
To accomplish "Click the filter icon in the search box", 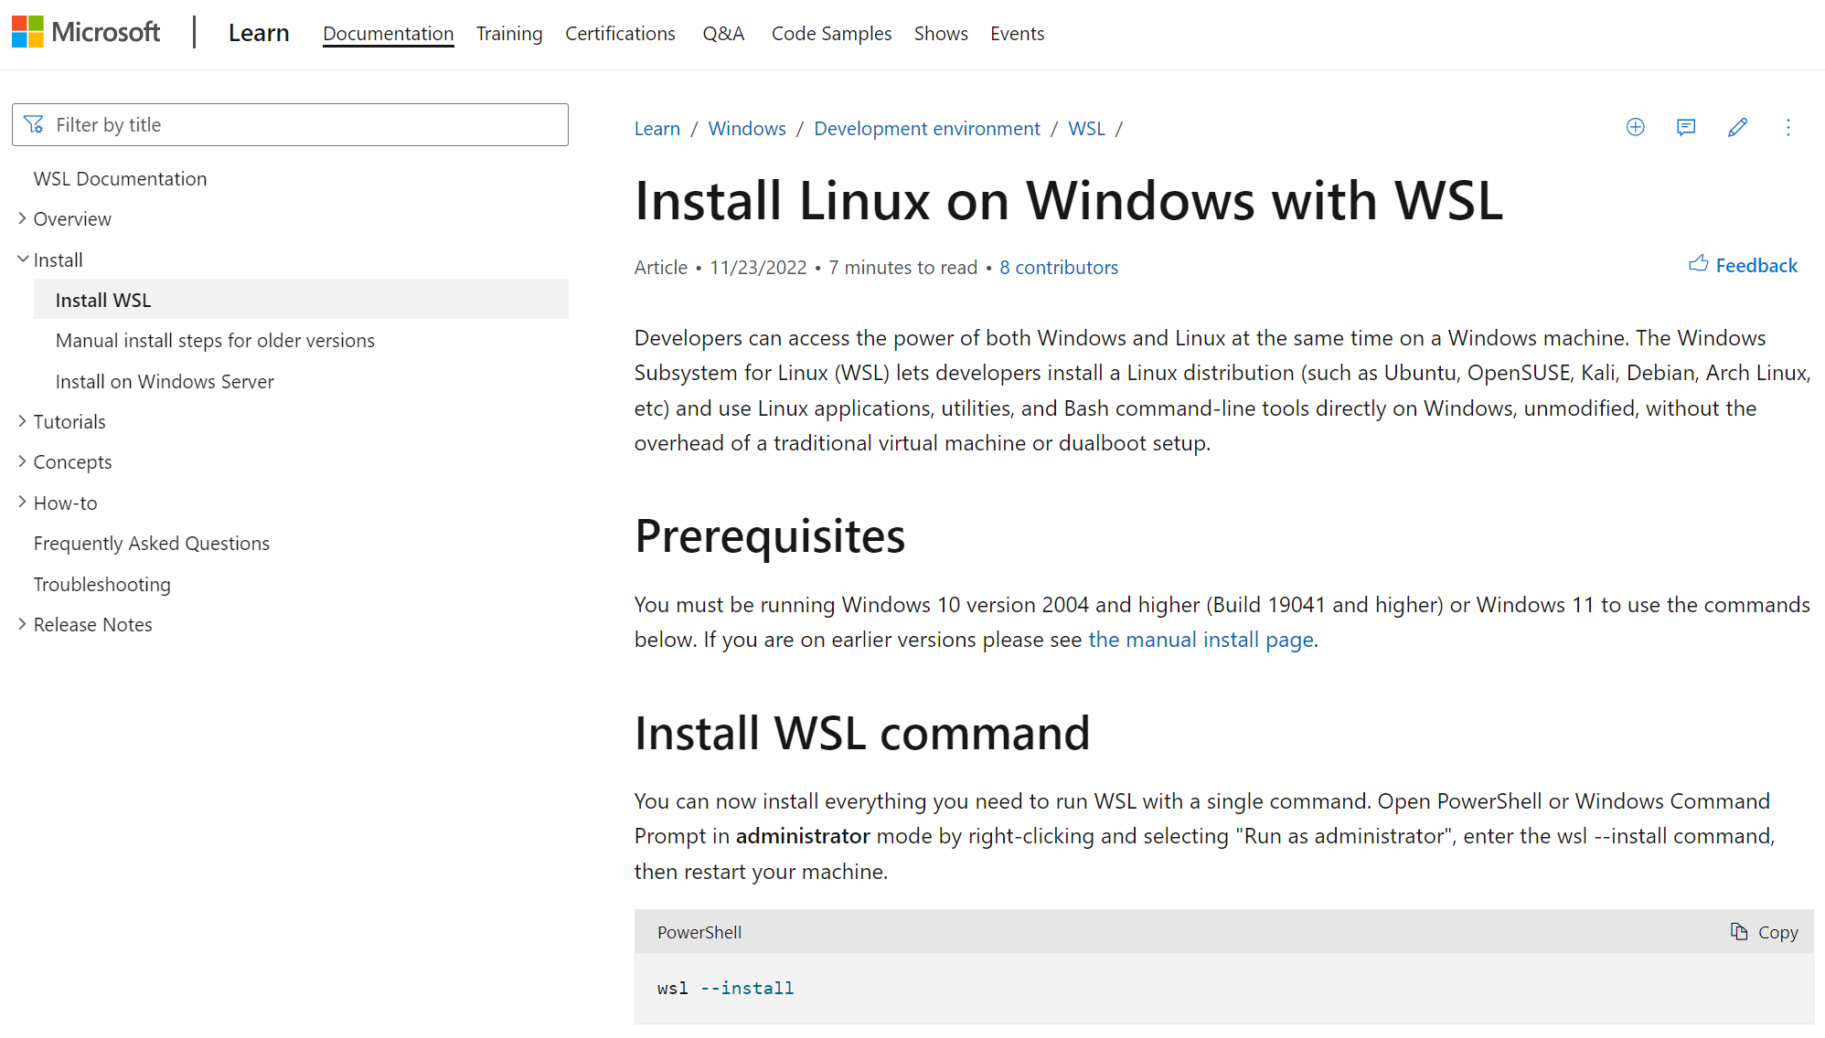I will [x=34, y=125].
